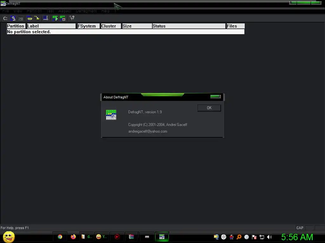
Task: Click the Copyright (C) 2001-2004 line
Action: click(x=157, y=125)
